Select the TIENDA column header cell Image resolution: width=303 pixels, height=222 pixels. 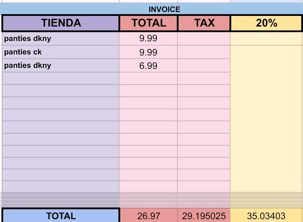(61, 23)
